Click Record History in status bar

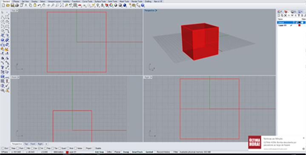coord(163,152)
